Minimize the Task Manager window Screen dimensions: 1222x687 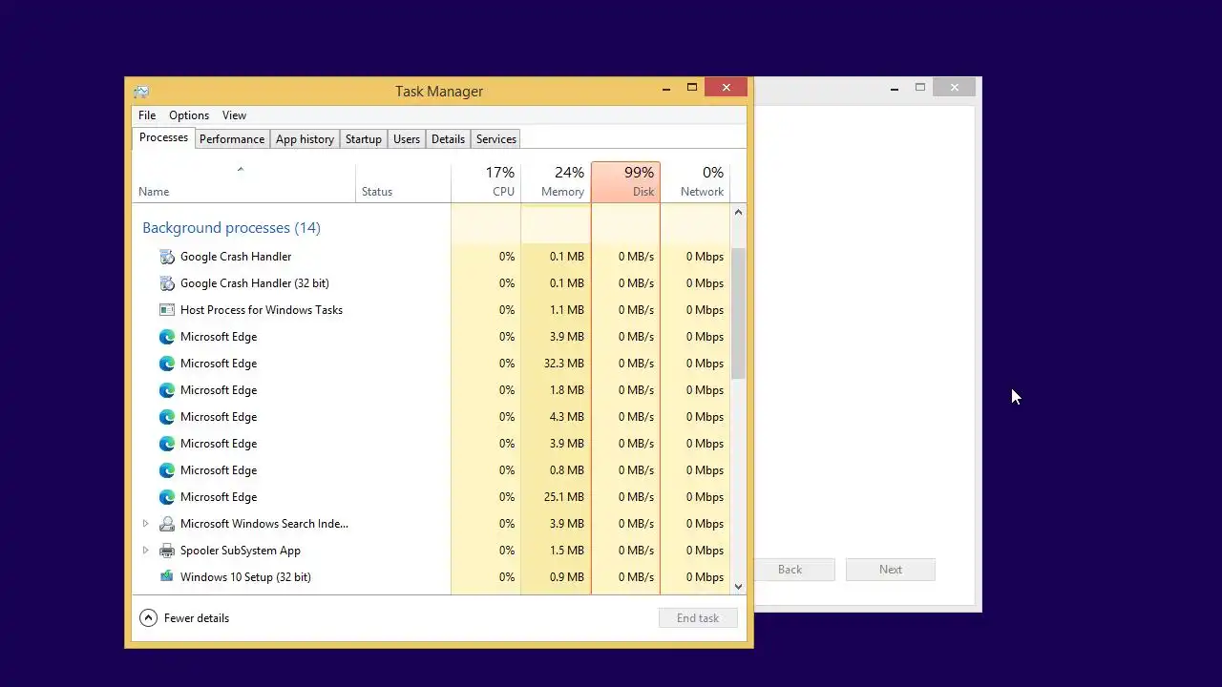coord(666,88)
